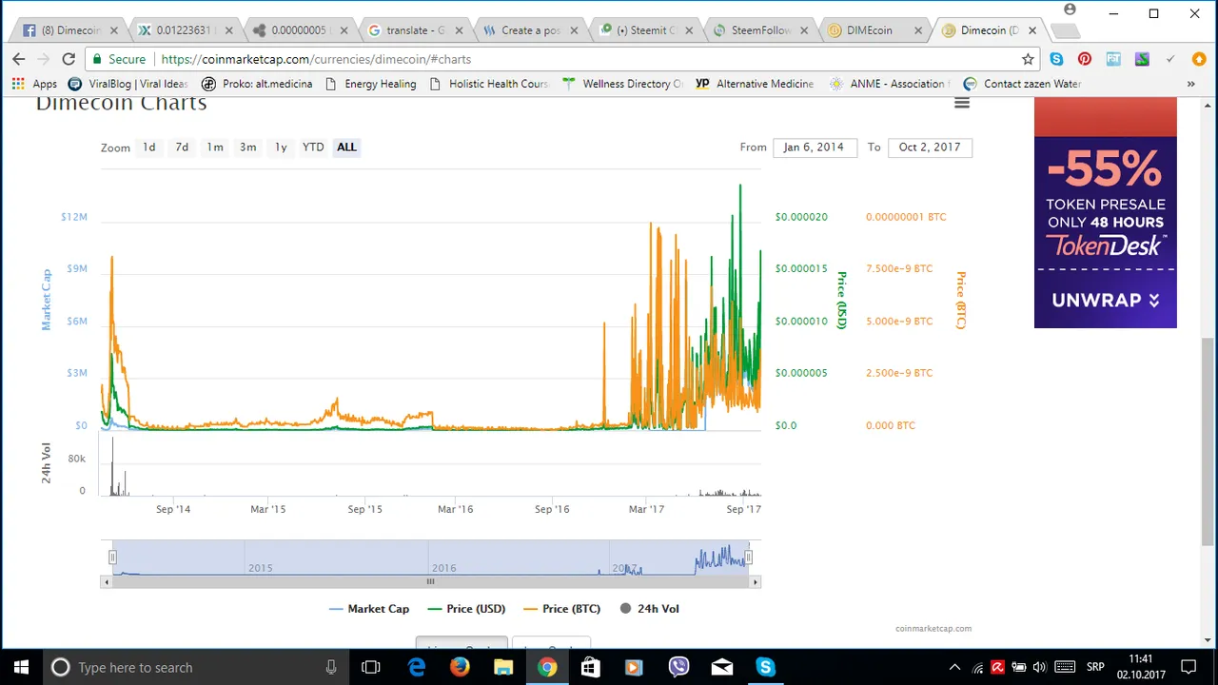
Task: Switch to the Create a post tab
Action: (531, 30)
